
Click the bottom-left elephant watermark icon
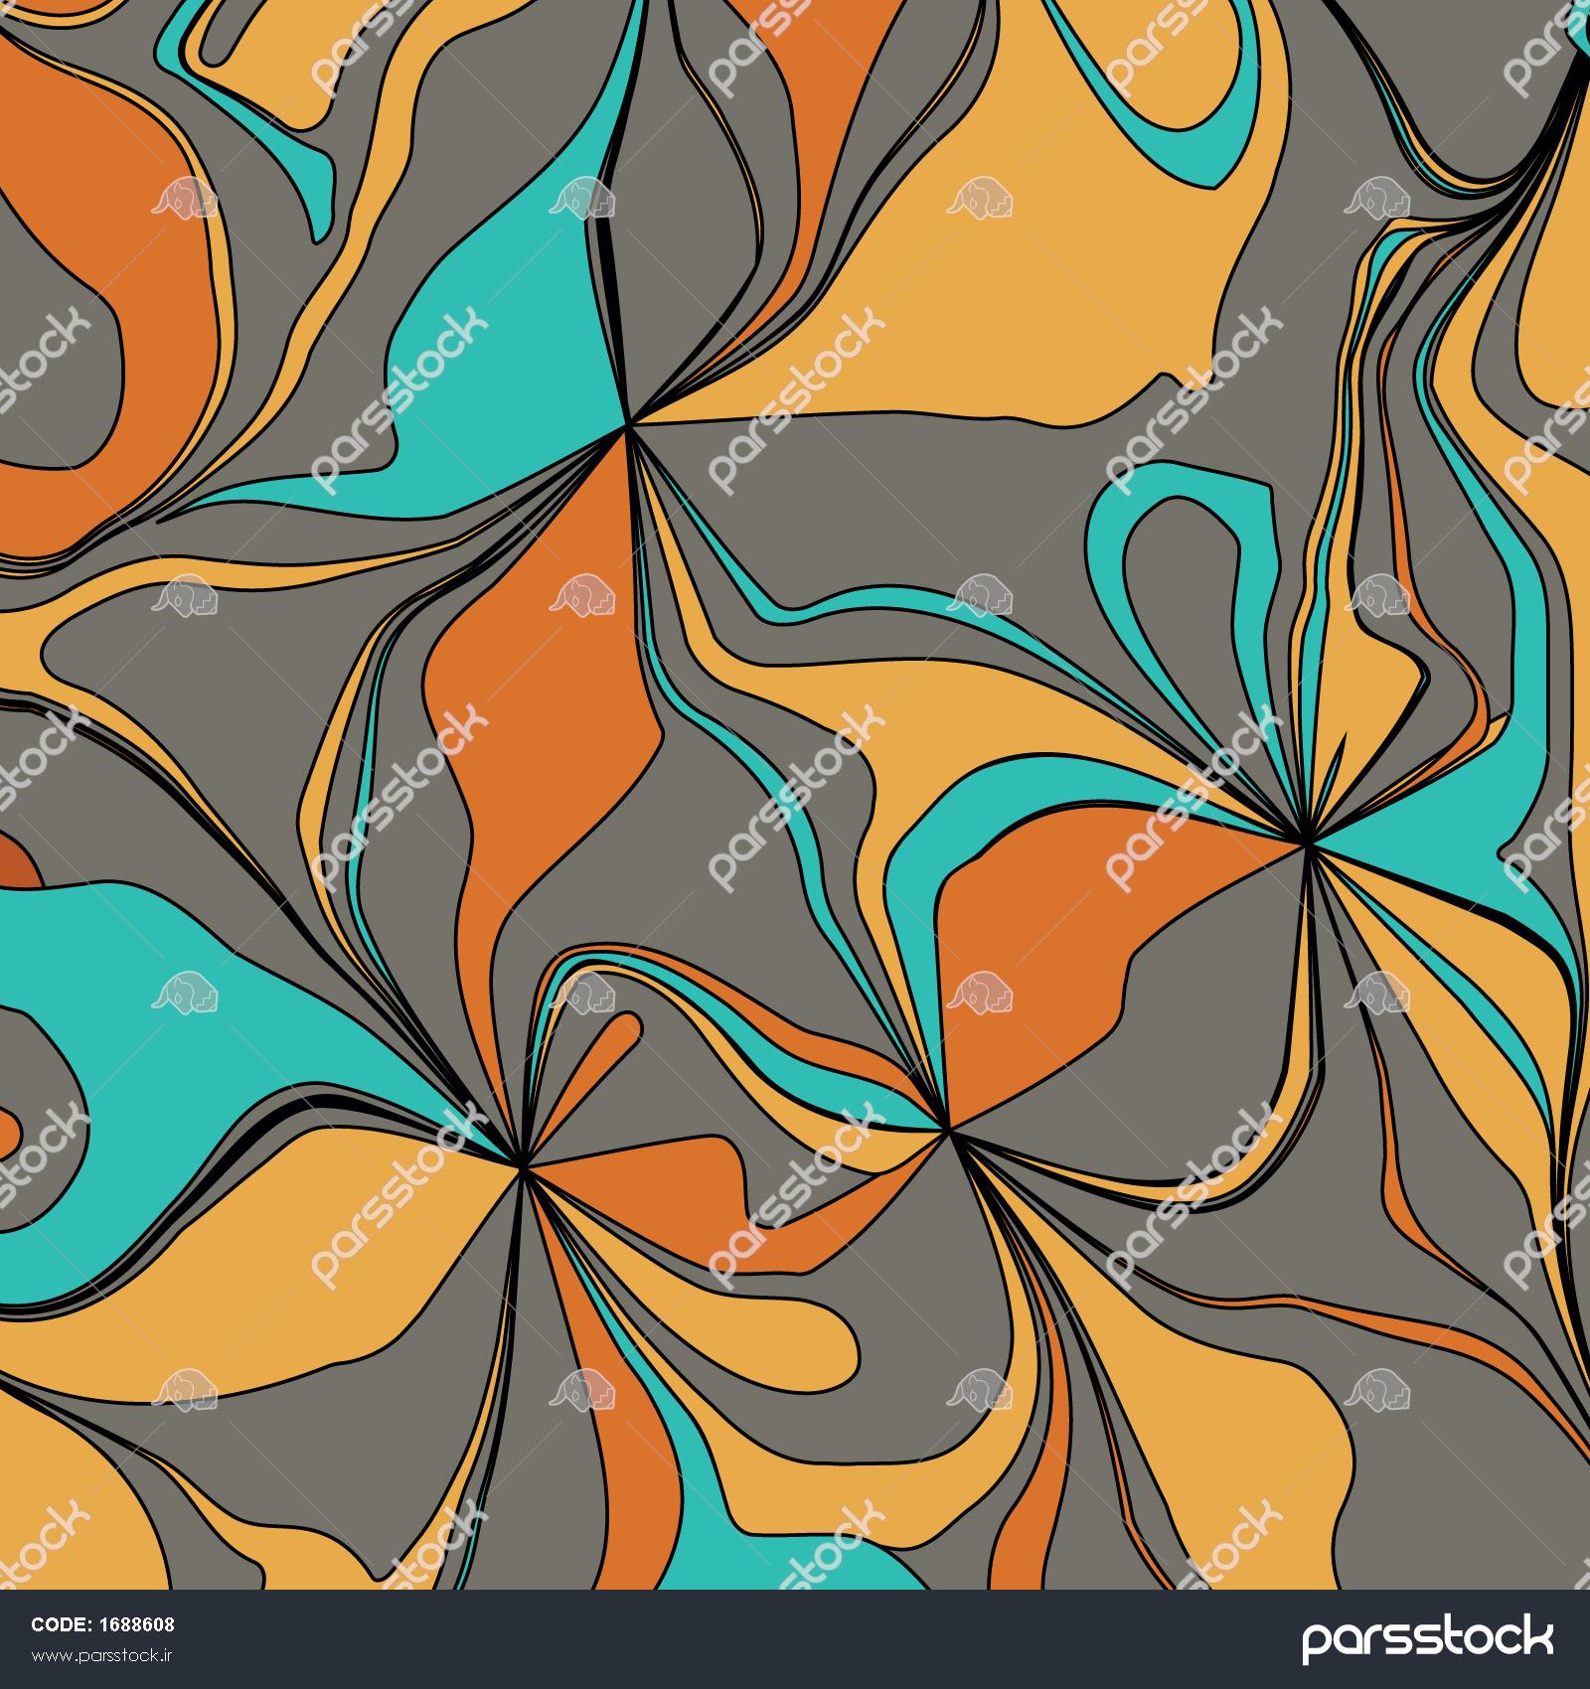point(185,1390)
